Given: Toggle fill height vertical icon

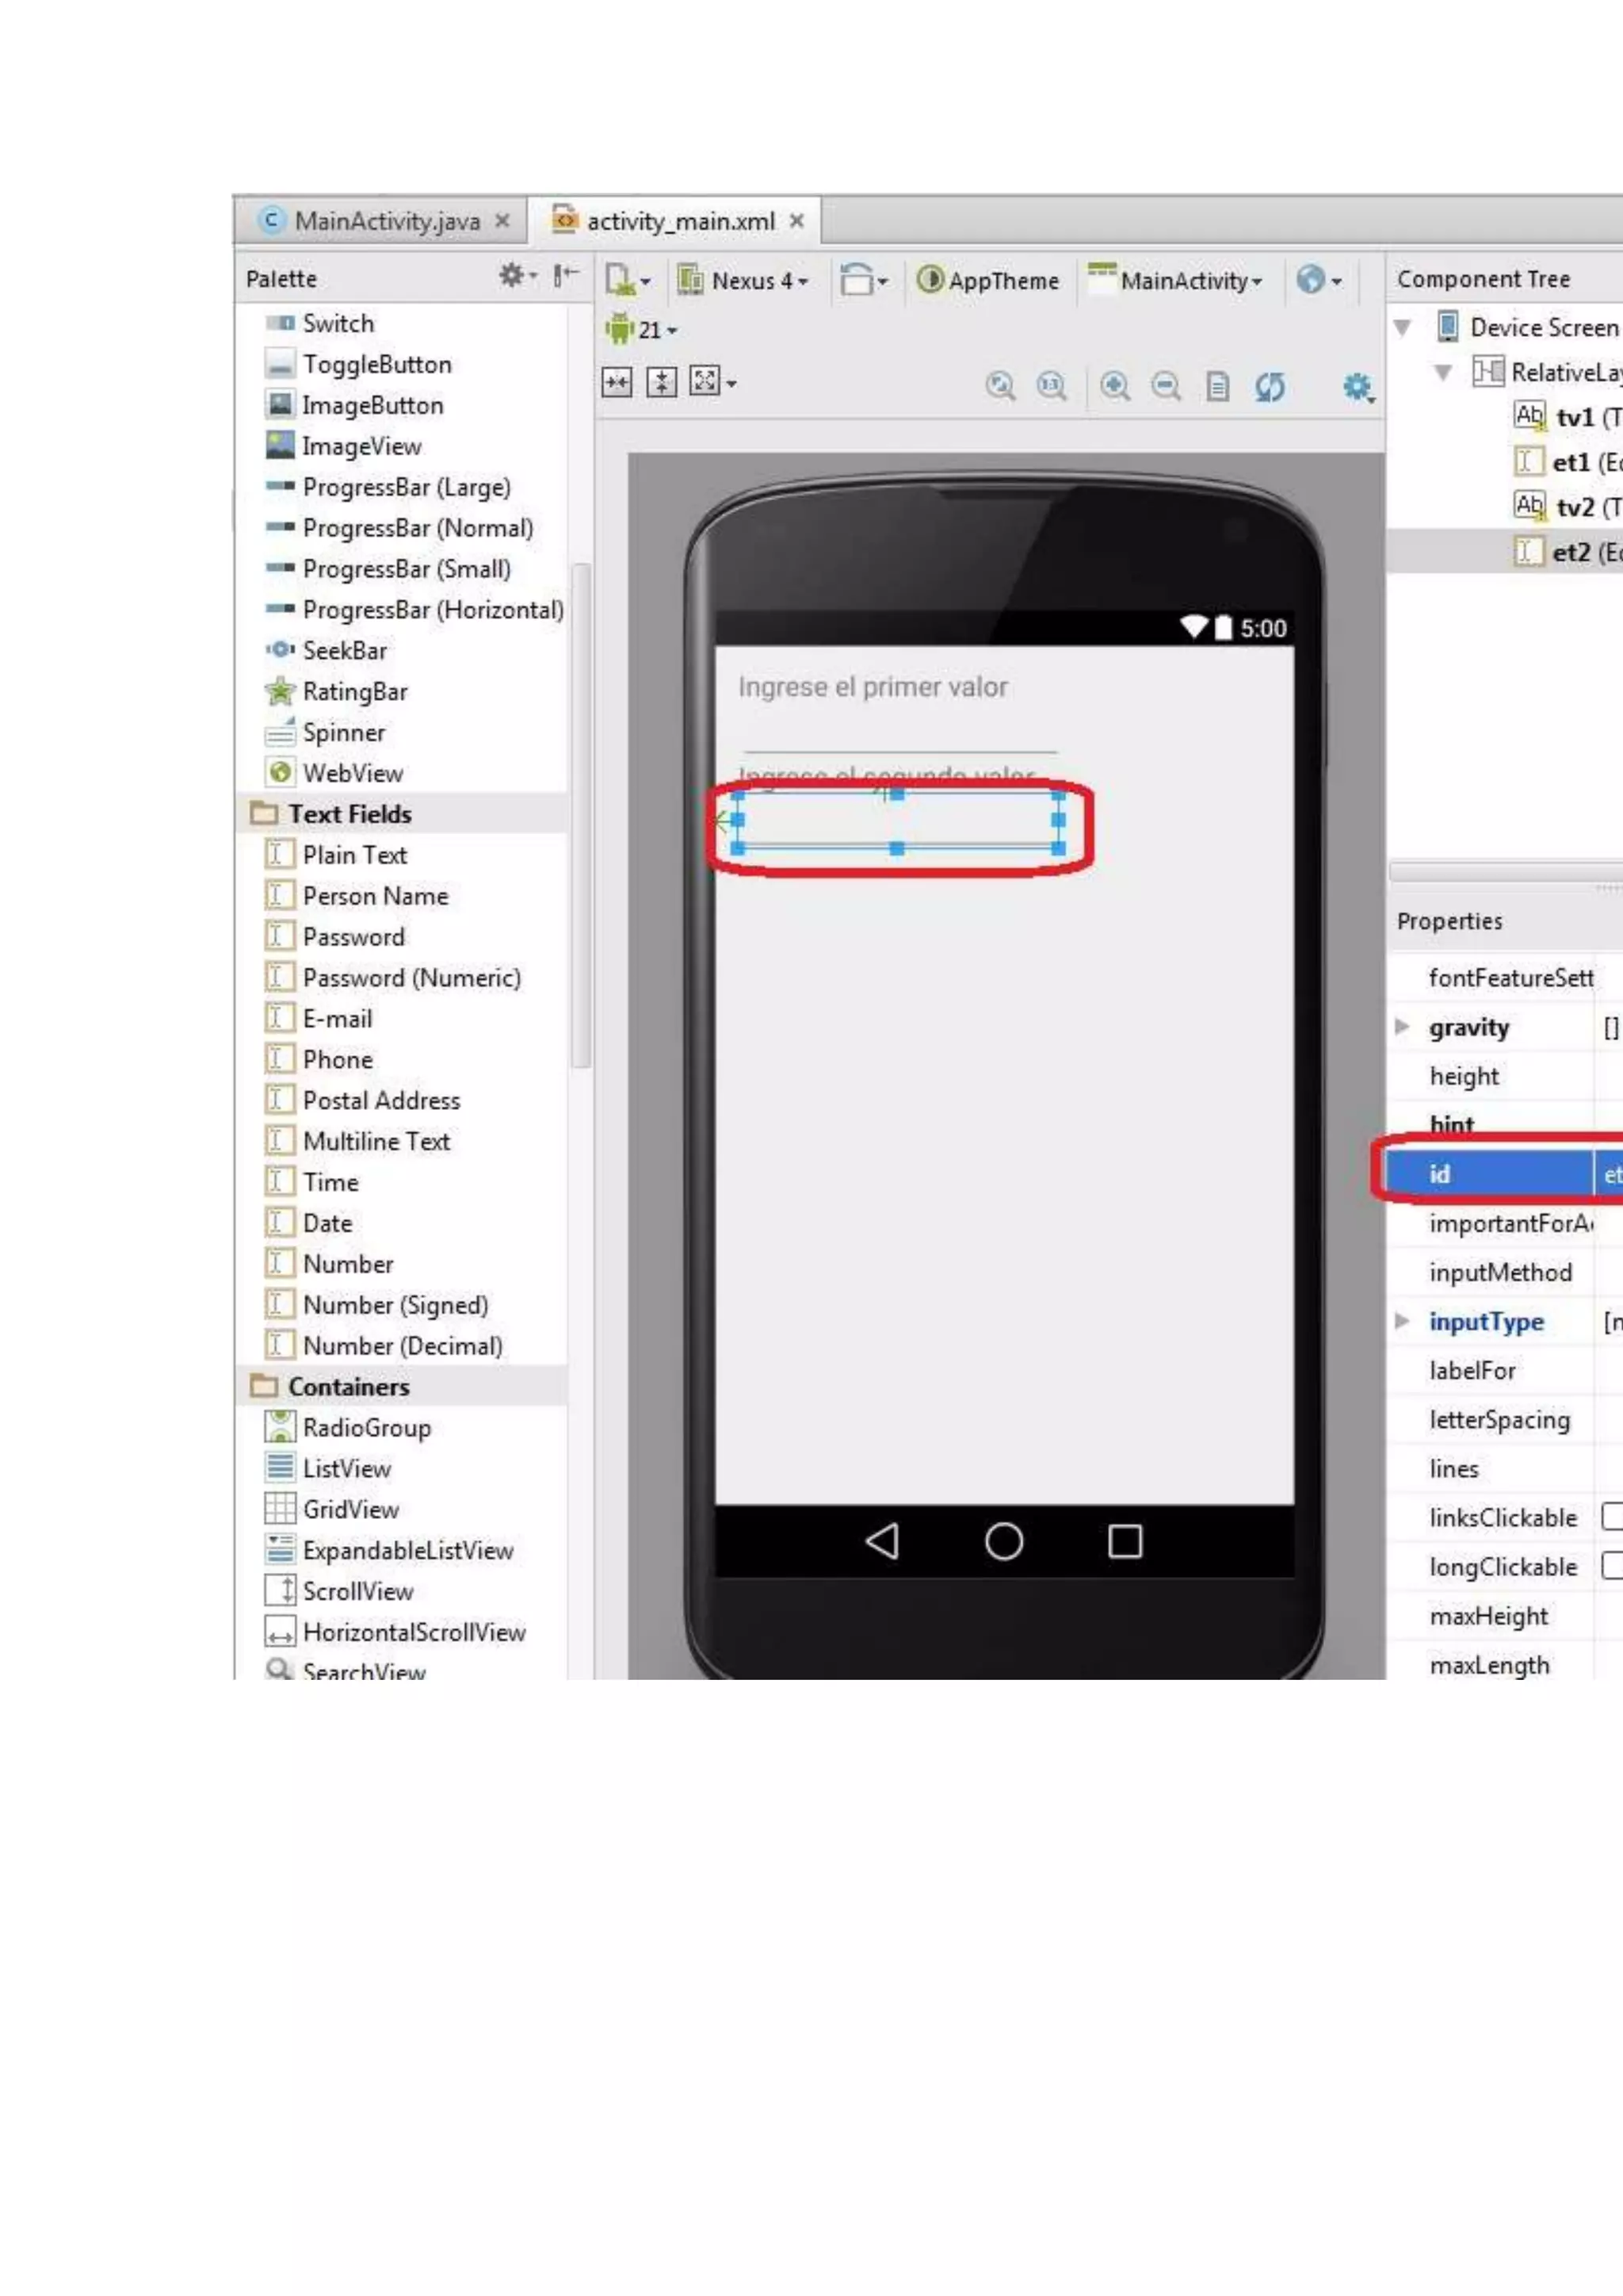Looking at the screenshot, I should tap(662, 382).
